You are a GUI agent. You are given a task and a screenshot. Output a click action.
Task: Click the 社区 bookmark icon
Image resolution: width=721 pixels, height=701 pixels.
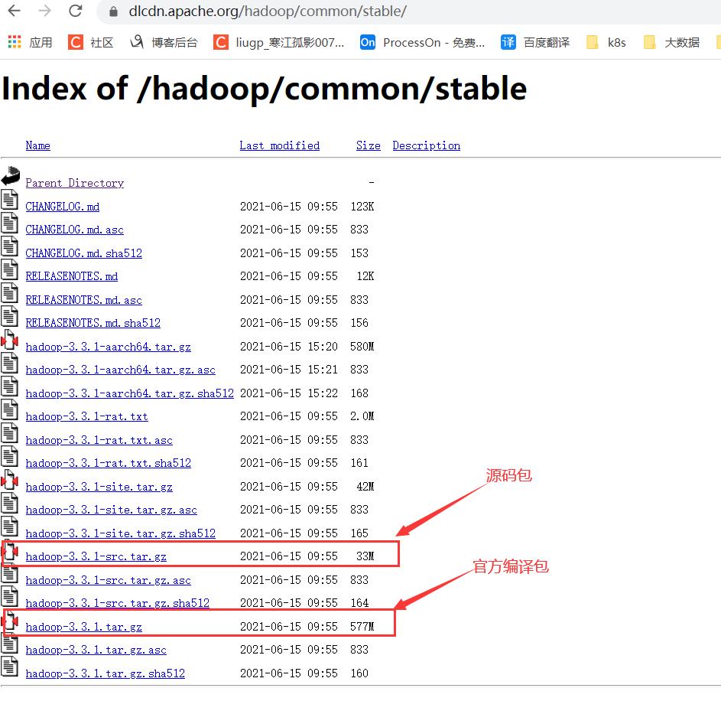pos(76,42)
